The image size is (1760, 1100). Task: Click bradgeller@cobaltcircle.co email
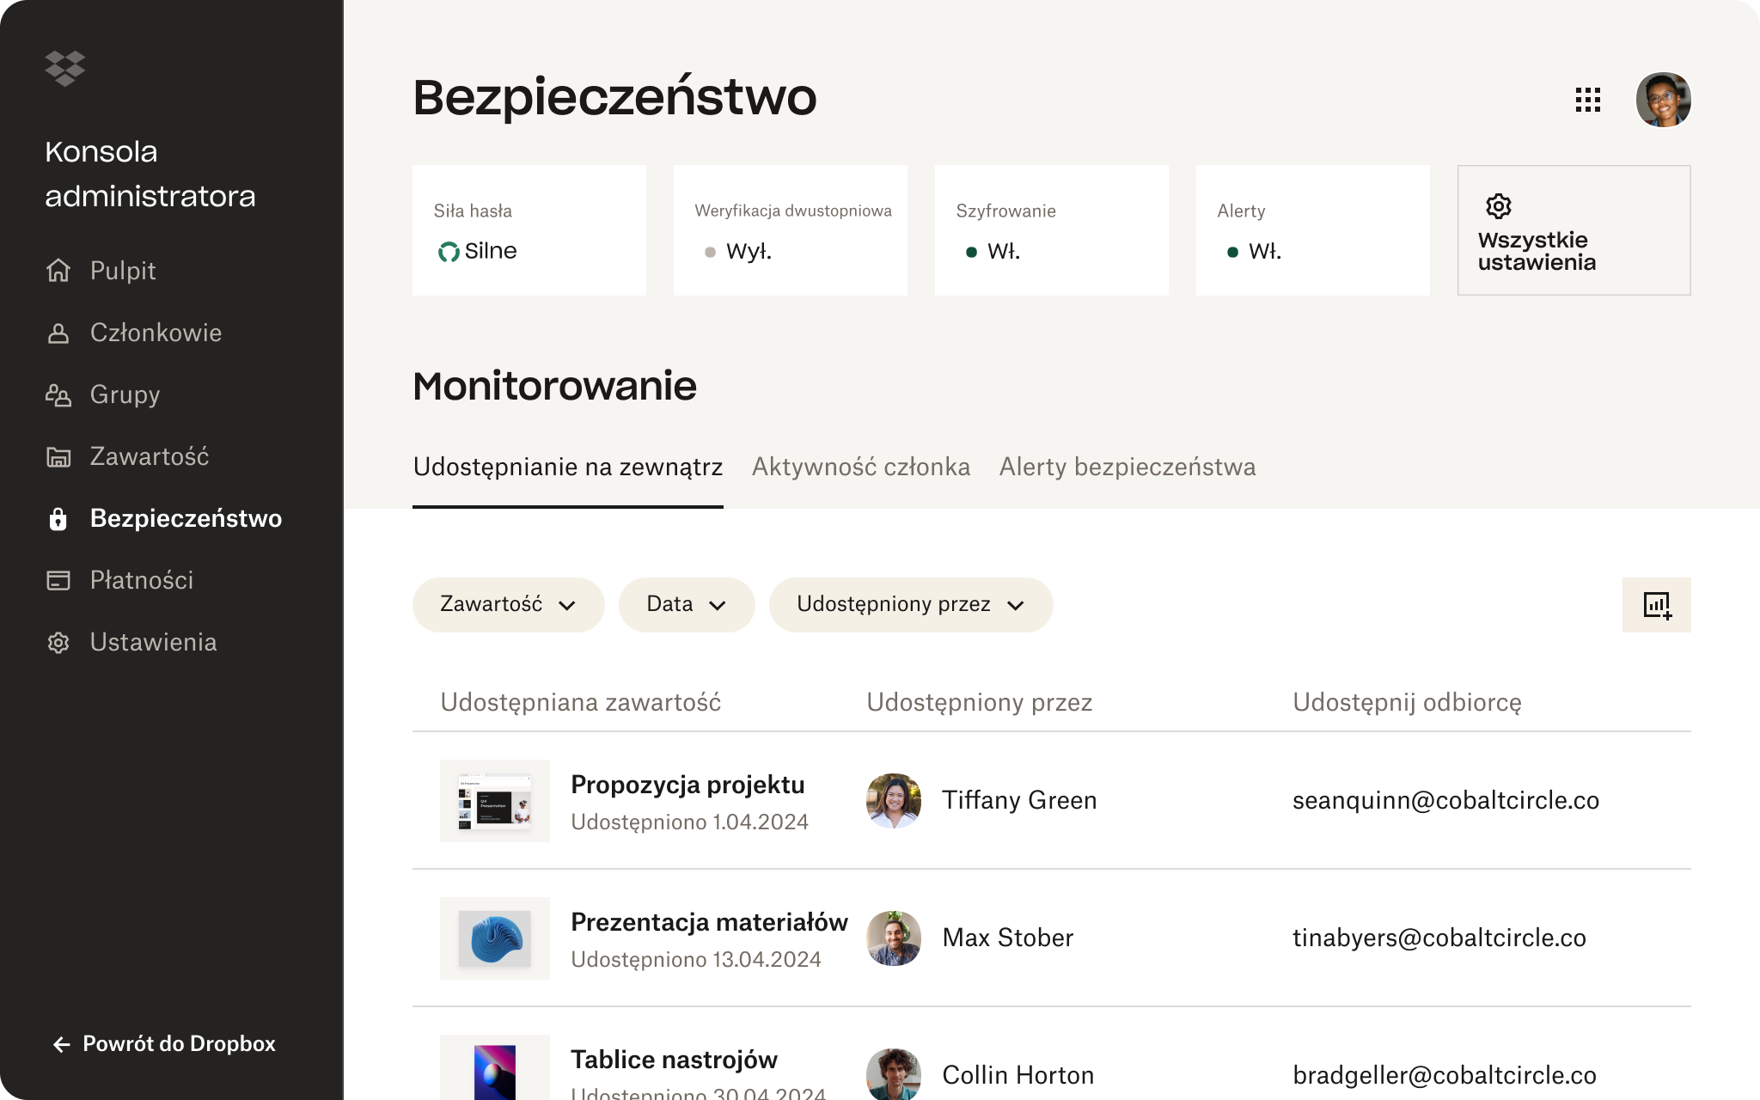click(1445, 1075)
